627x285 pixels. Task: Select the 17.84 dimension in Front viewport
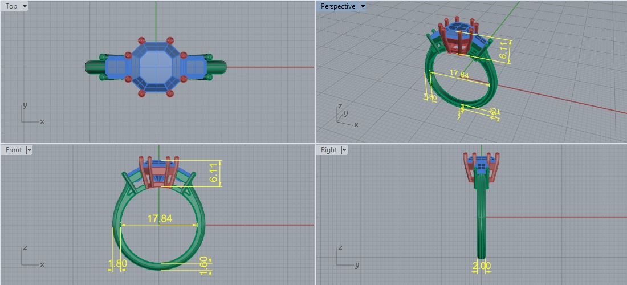[x=160, y=219]
